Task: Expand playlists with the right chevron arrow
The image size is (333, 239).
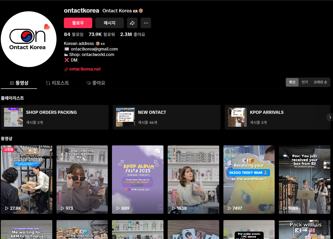Action: (330, 117)
